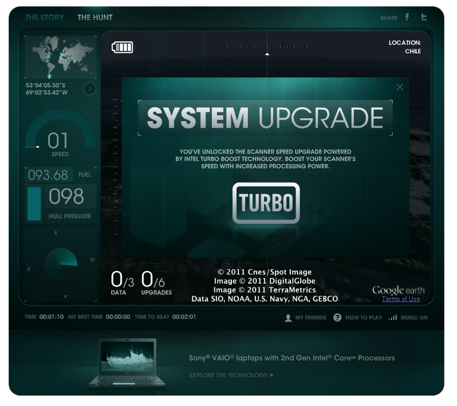Open The Story tab
Screen dimensions: 457x406
click(44, 17)
